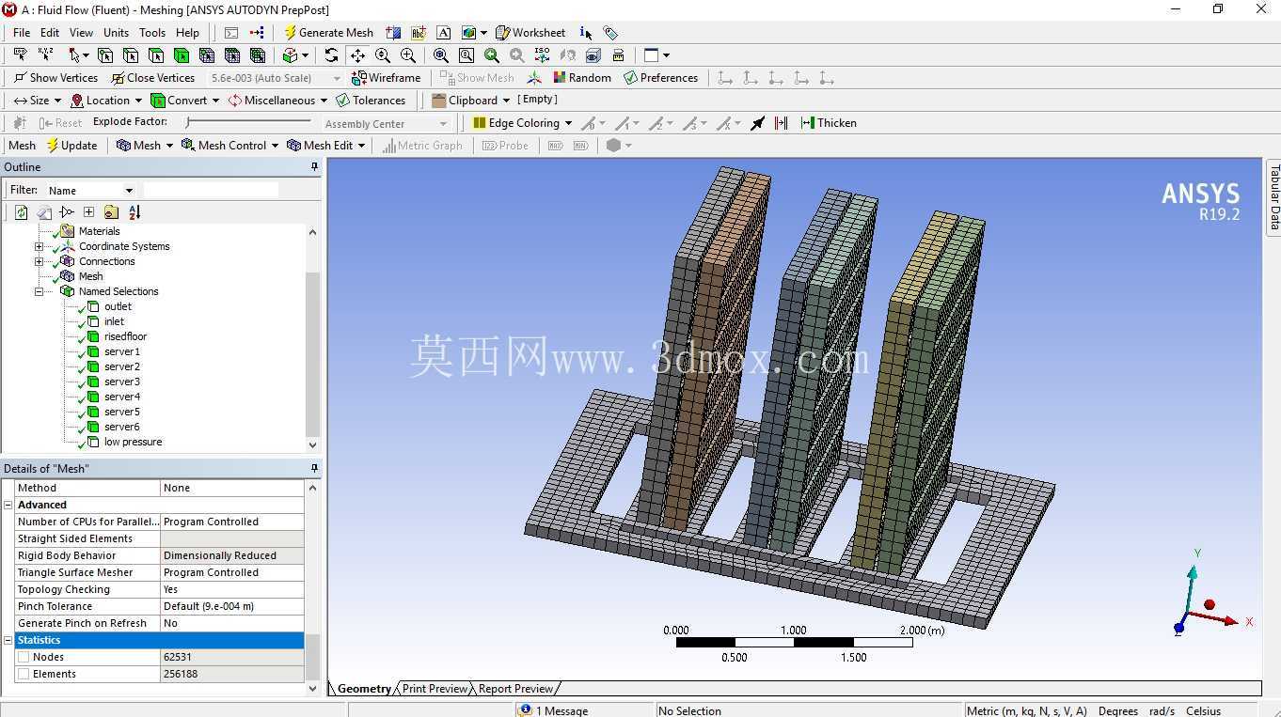Switch to the Report Preview tab
The image size is (1281, 717).
pyautogui.click(x=515, y=689)
